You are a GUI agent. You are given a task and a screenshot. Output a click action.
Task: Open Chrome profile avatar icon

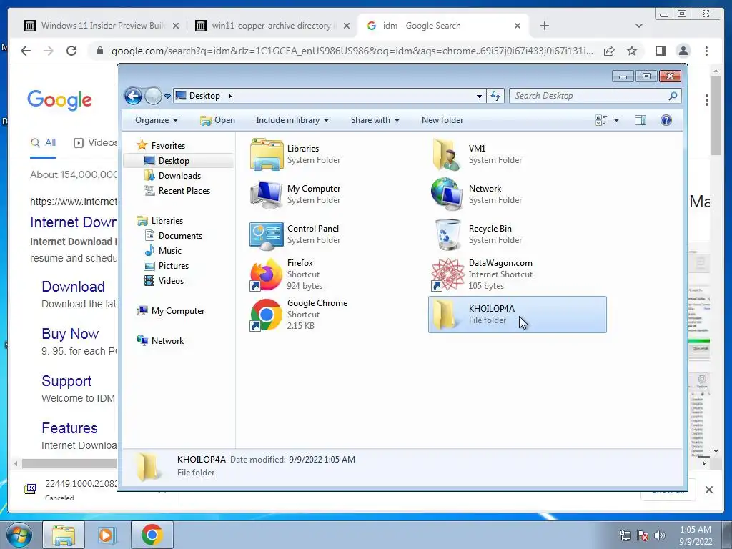(683, 51)
